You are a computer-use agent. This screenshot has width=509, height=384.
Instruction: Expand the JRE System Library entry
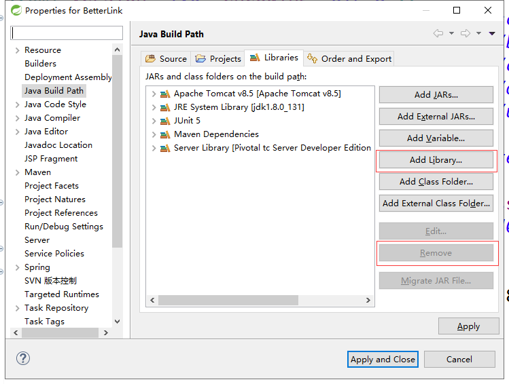coord(154,108)
